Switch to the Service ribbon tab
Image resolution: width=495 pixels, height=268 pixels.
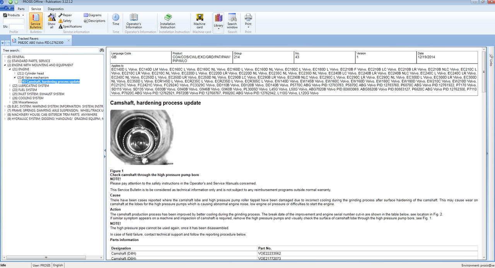(36, 9)
